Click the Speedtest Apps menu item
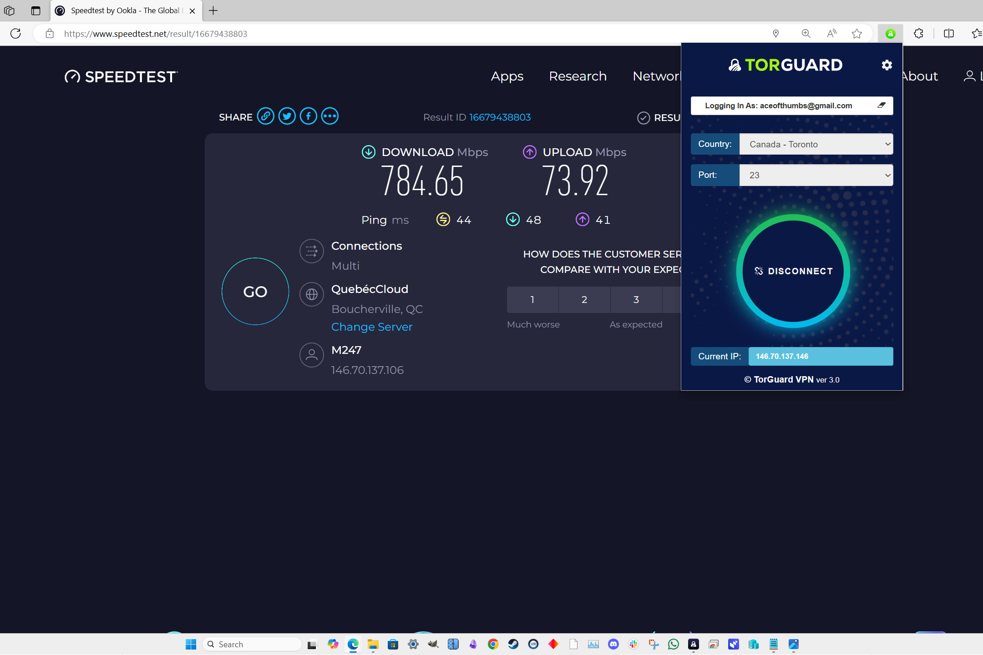Screen dimensions: 983x655 [507, 76]
